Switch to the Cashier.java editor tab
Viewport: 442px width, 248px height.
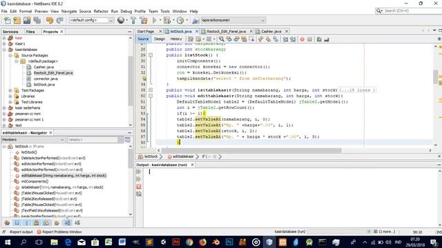271,32
